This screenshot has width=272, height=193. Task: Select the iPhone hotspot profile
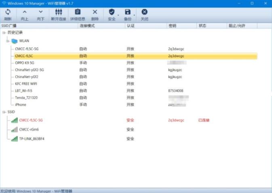pyautogui.click(x=21, y=105)
